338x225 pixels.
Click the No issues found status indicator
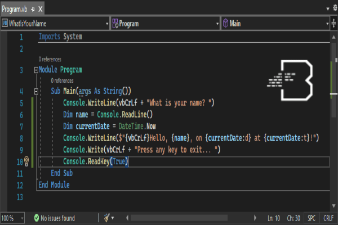coord(54,218)
